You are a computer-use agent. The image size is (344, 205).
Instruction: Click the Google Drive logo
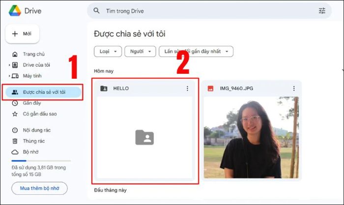(x=15, y=10)
